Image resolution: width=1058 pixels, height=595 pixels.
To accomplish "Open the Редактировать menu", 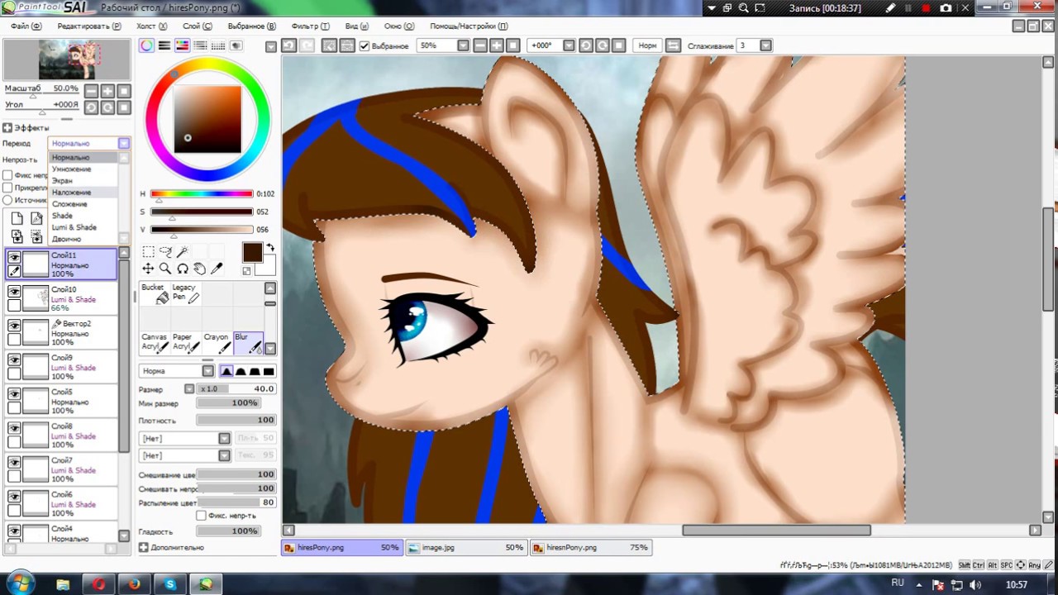I will click(x=89, y=26).
